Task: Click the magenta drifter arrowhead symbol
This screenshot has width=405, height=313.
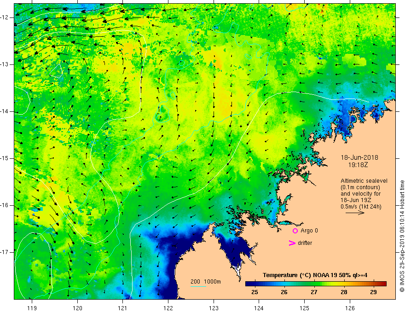Action: [x=292, y=243]
